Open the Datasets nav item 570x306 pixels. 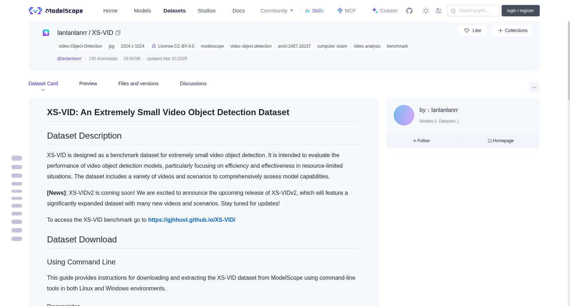point(175,11)
